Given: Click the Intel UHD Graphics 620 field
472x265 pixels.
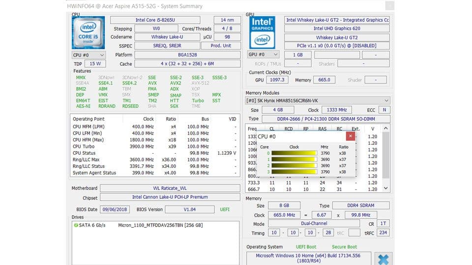Looking at the screenshot, I should (x=336, y=28).
